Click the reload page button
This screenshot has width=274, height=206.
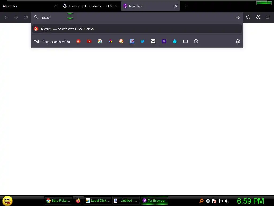click(26, 17)
